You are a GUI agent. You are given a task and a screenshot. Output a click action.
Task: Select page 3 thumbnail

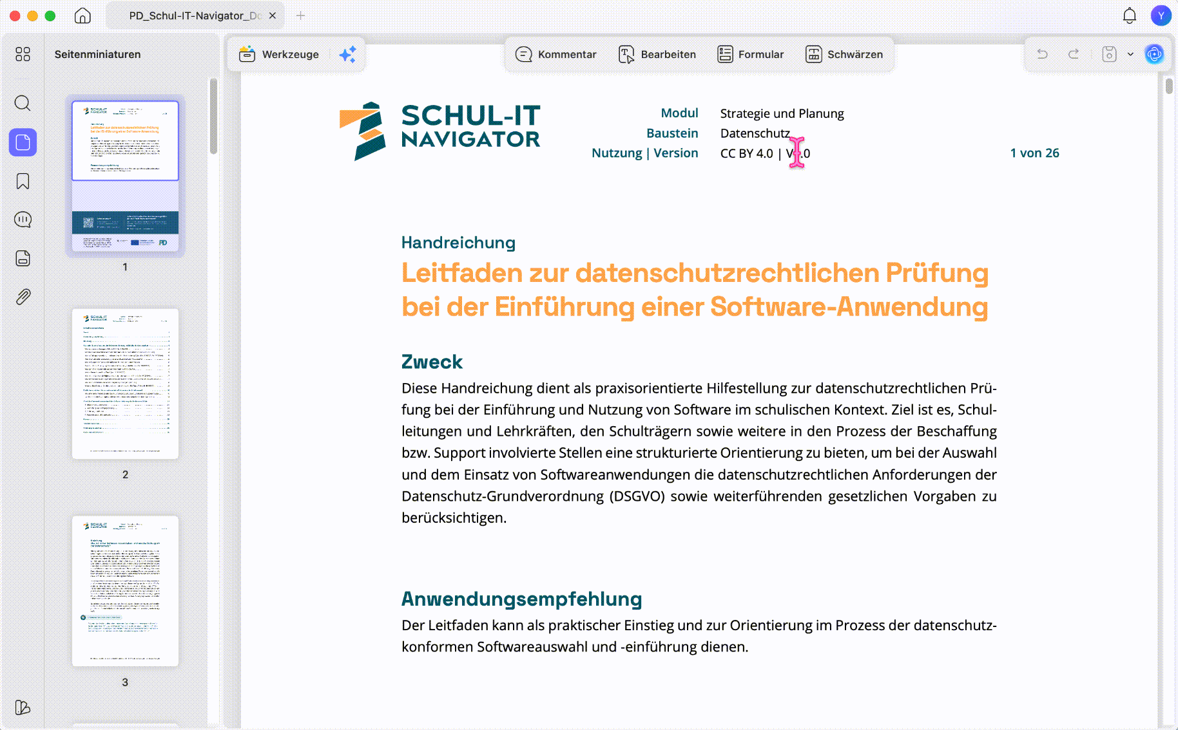click(x=125, y=591)
